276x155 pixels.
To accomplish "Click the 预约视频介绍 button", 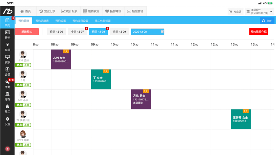I will 258,31.
